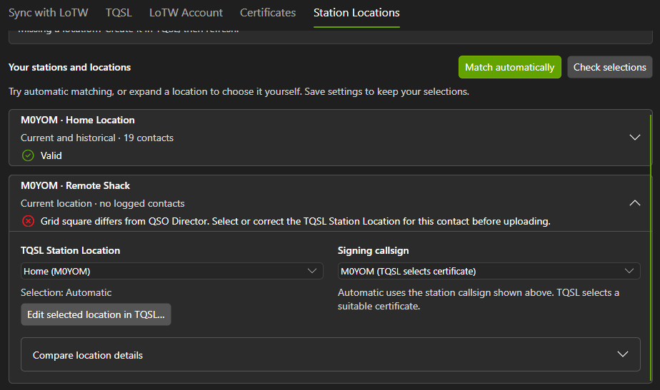Open the LoTW Account tab
Viewport: 660px width, 390px height.
coord(186,13)
